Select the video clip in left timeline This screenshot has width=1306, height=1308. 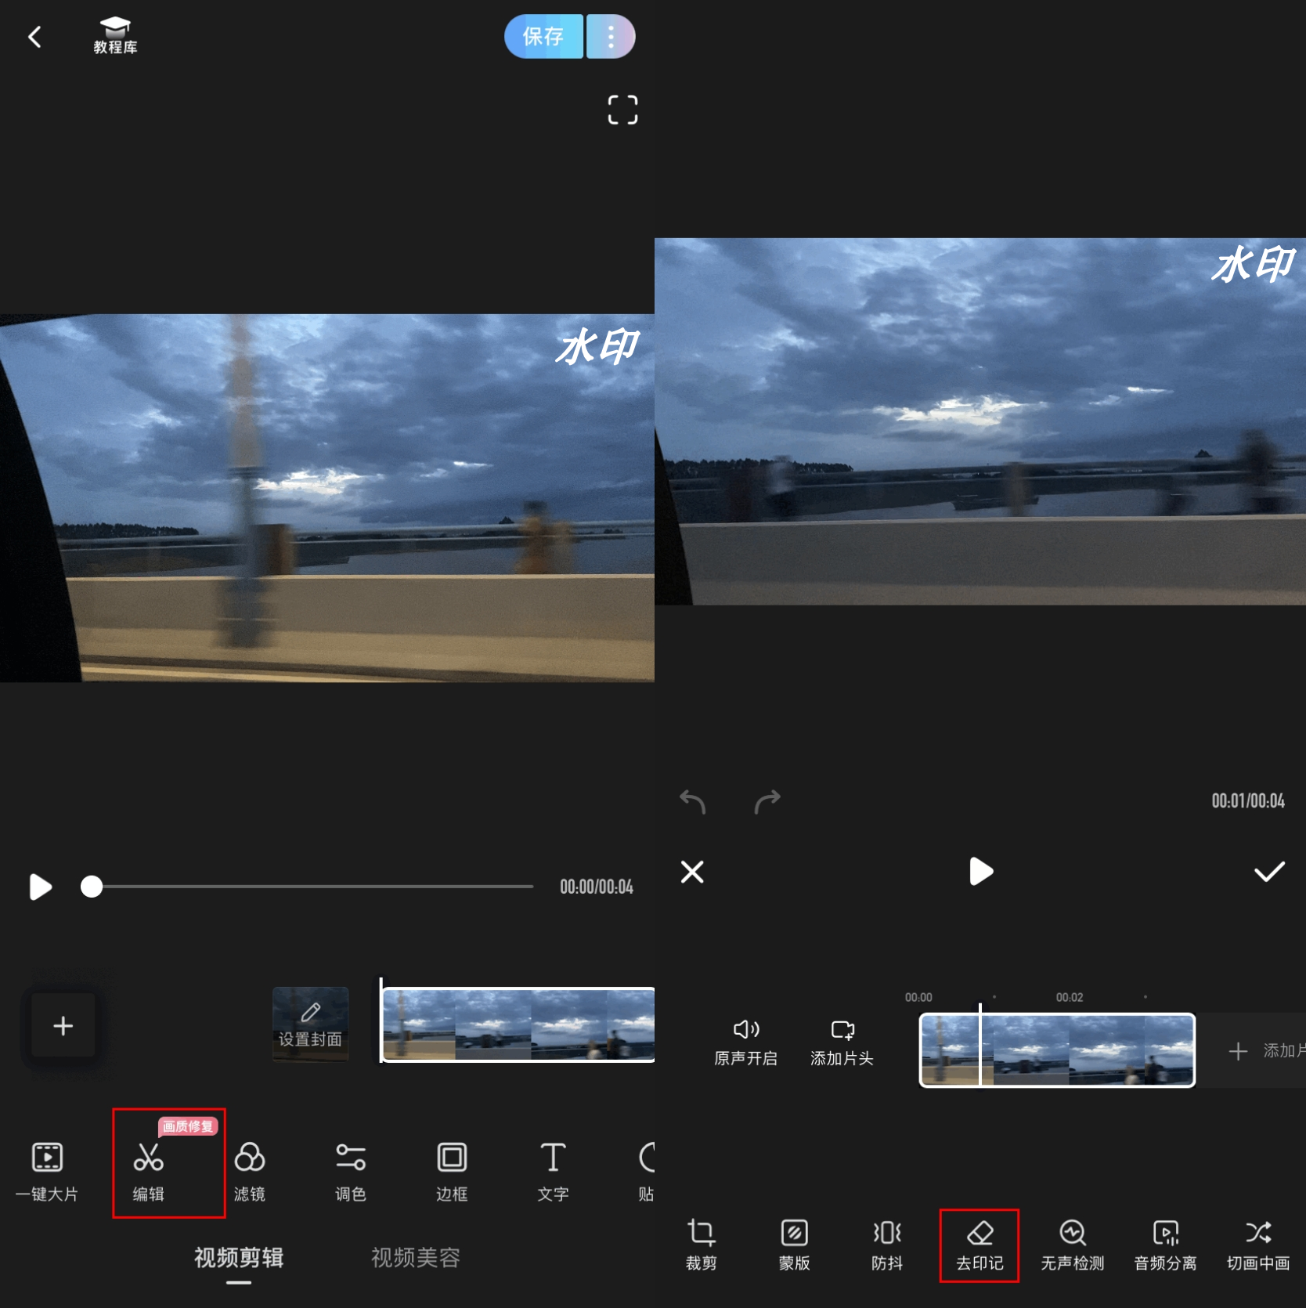coord(518,1024)
